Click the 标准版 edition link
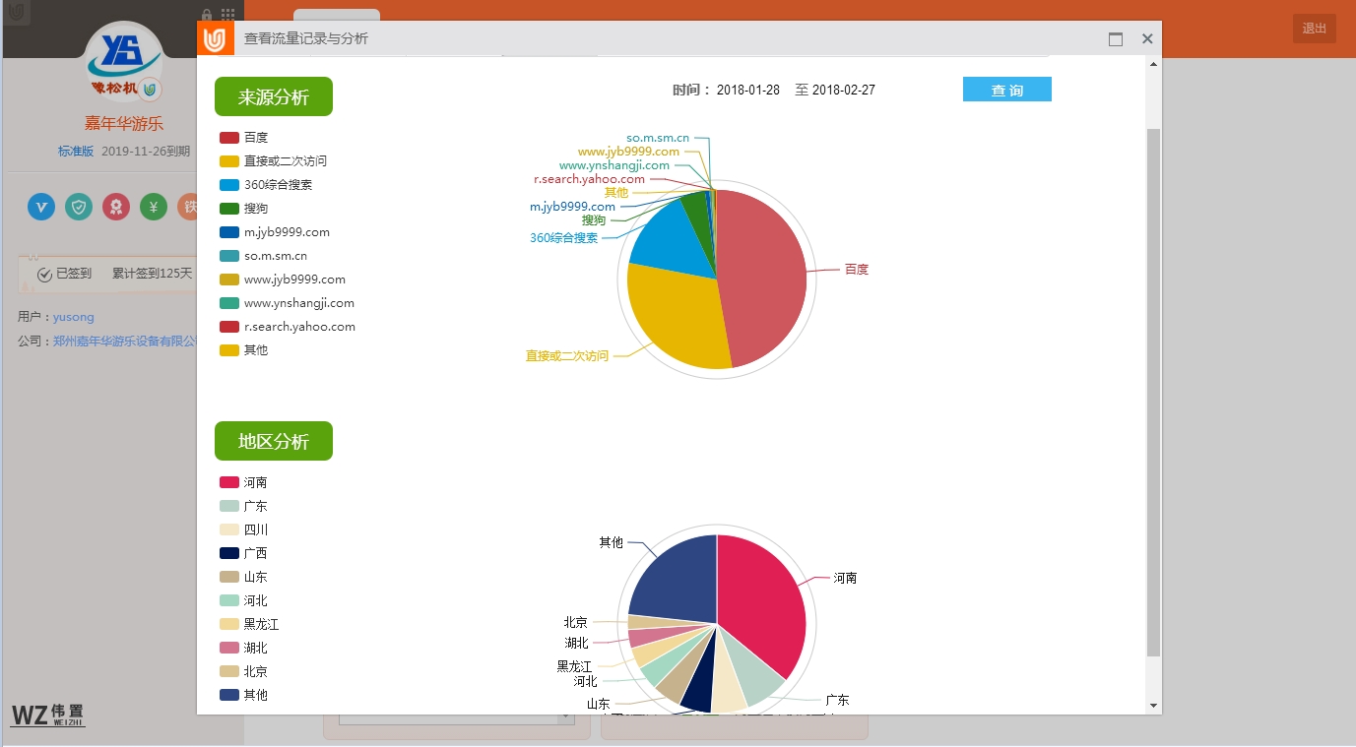 (76, 152)
